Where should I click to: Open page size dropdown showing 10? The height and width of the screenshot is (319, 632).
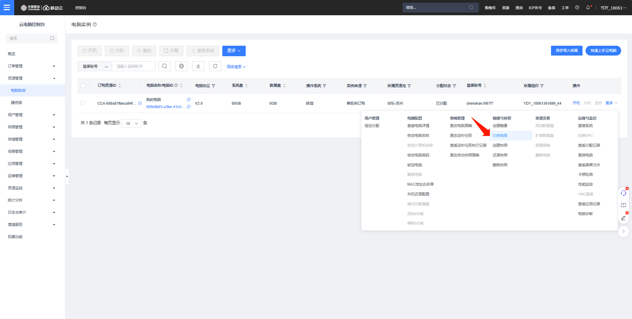click(132, 123)
